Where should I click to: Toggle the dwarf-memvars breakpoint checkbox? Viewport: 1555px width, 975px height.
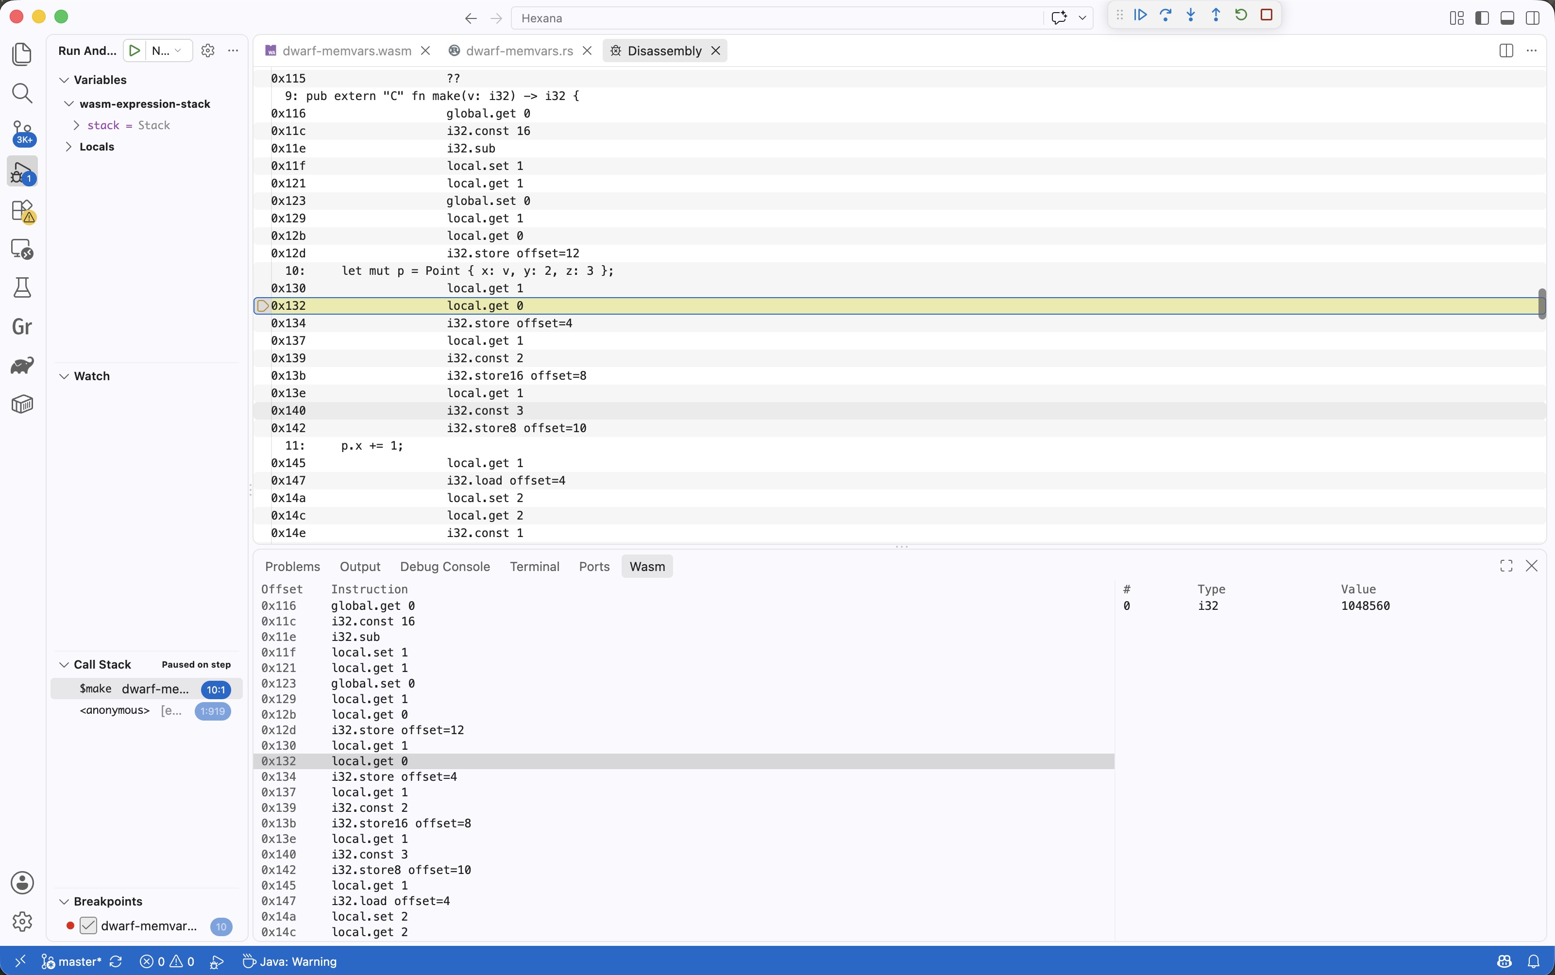pyautogui.click(x=88, y=926)
